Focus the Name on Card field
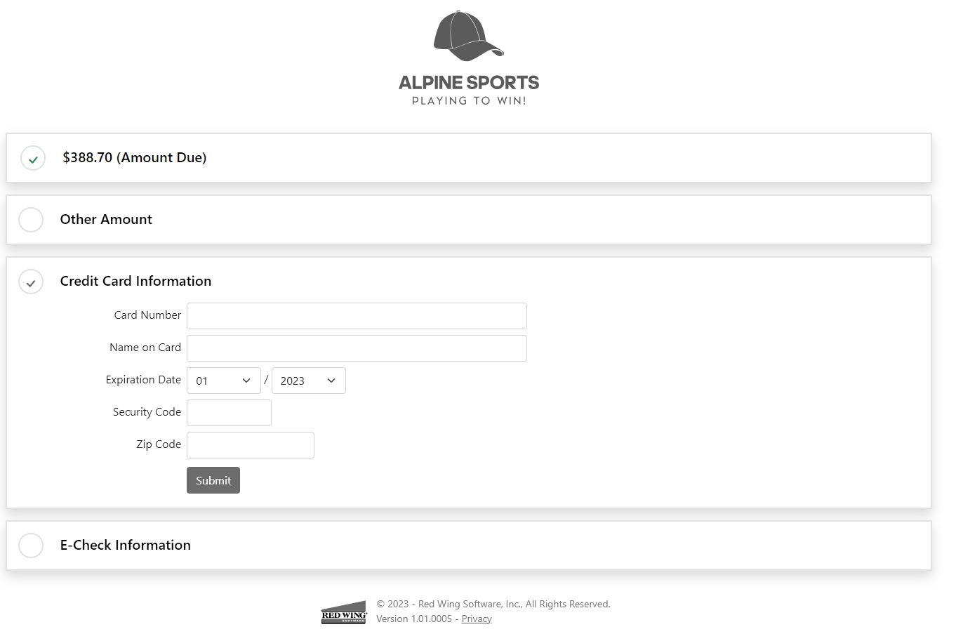Screen dimensions: 963x634 click(x=357, y=348)
